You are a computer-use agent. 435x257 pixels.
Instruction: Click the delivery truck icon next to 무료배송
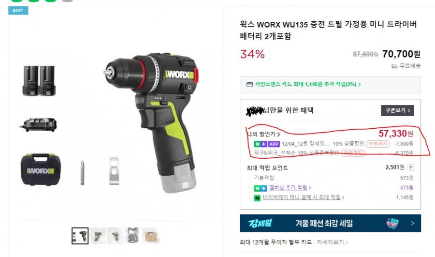click(x=394, y=66)
